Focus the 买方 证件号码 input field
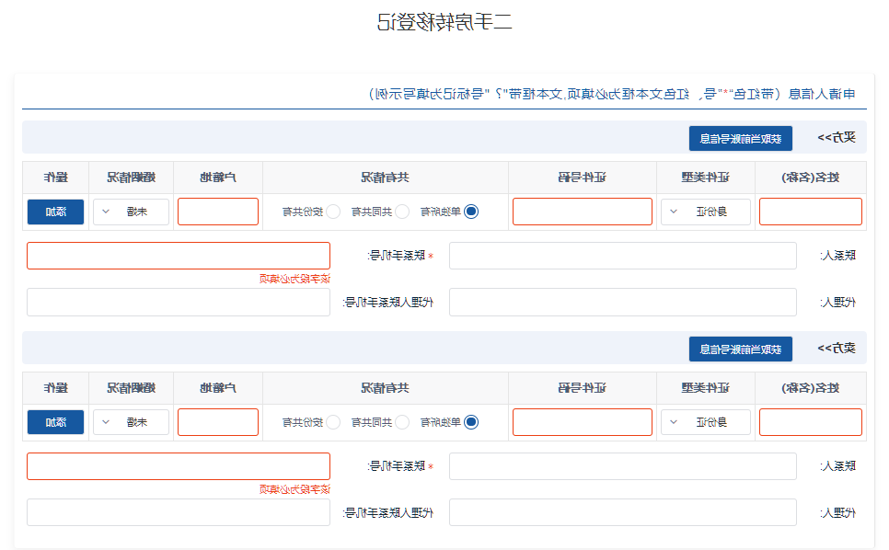 tap(583, 212)
